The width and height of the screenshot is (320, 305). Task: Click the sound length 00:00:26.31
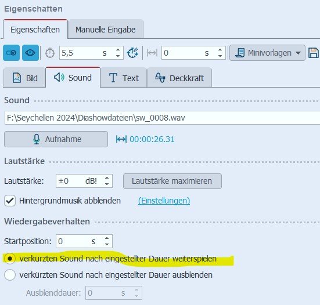coord(152,139)
